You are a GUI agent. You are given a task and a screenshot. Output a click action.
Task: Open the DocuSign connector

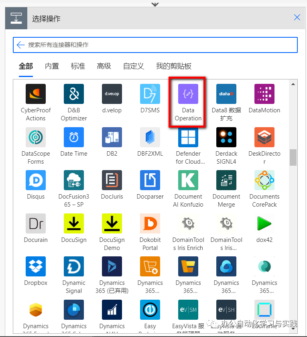coord(74,223)
